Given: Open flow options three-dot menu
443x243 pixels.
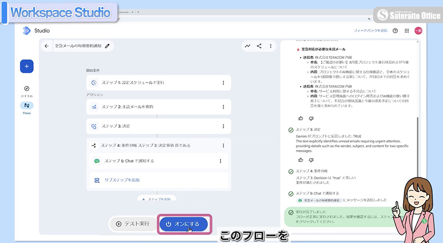Looking at the screenshot, I should pyautogui.click(x=271, y=46).
